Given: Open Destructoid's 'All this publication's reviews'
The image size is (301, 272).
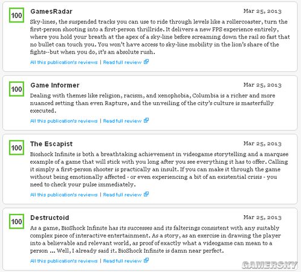Looking at the screenshot, I should tap(63, 261).
